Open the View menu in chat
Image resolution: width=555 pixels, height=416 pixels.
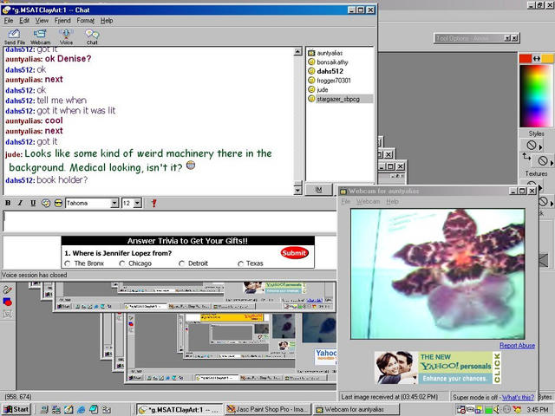[42, 21]
